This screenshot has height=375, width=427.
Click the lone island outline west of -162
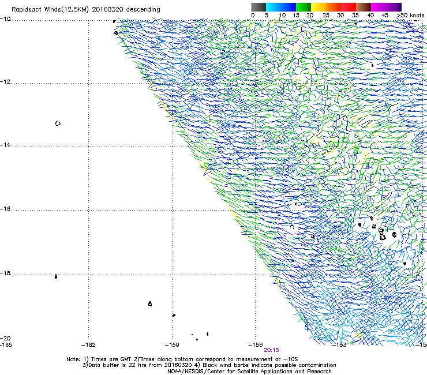[58, 123]
